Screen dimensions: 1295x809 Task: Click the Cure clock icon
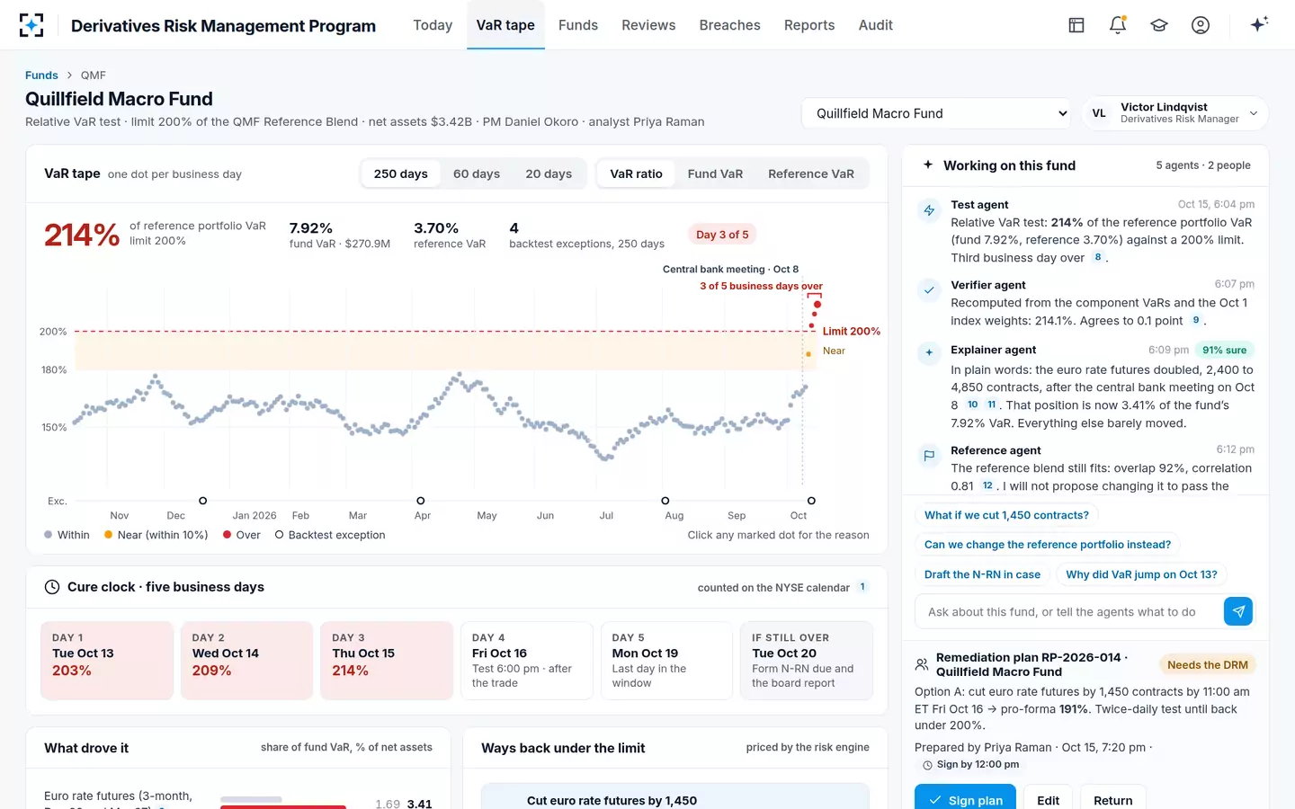[x=52, y=587]
